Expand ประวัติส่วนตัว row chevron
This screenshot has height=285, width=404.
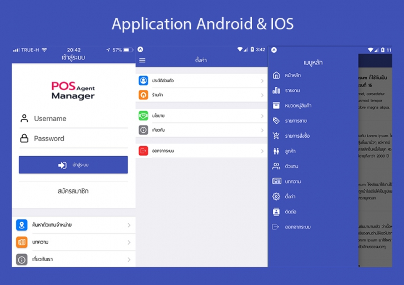(262, 81)
